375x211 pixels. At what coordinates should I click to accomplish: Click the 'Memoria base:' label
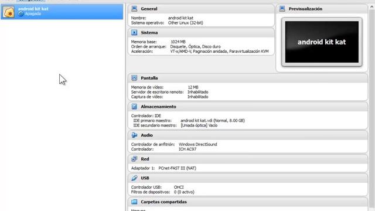pos(144,42)
